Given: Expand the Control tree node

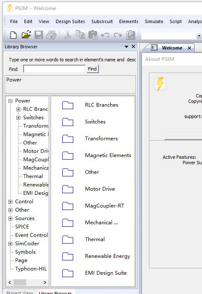Looking at the screenshot, I should click(x=11, y=202).
